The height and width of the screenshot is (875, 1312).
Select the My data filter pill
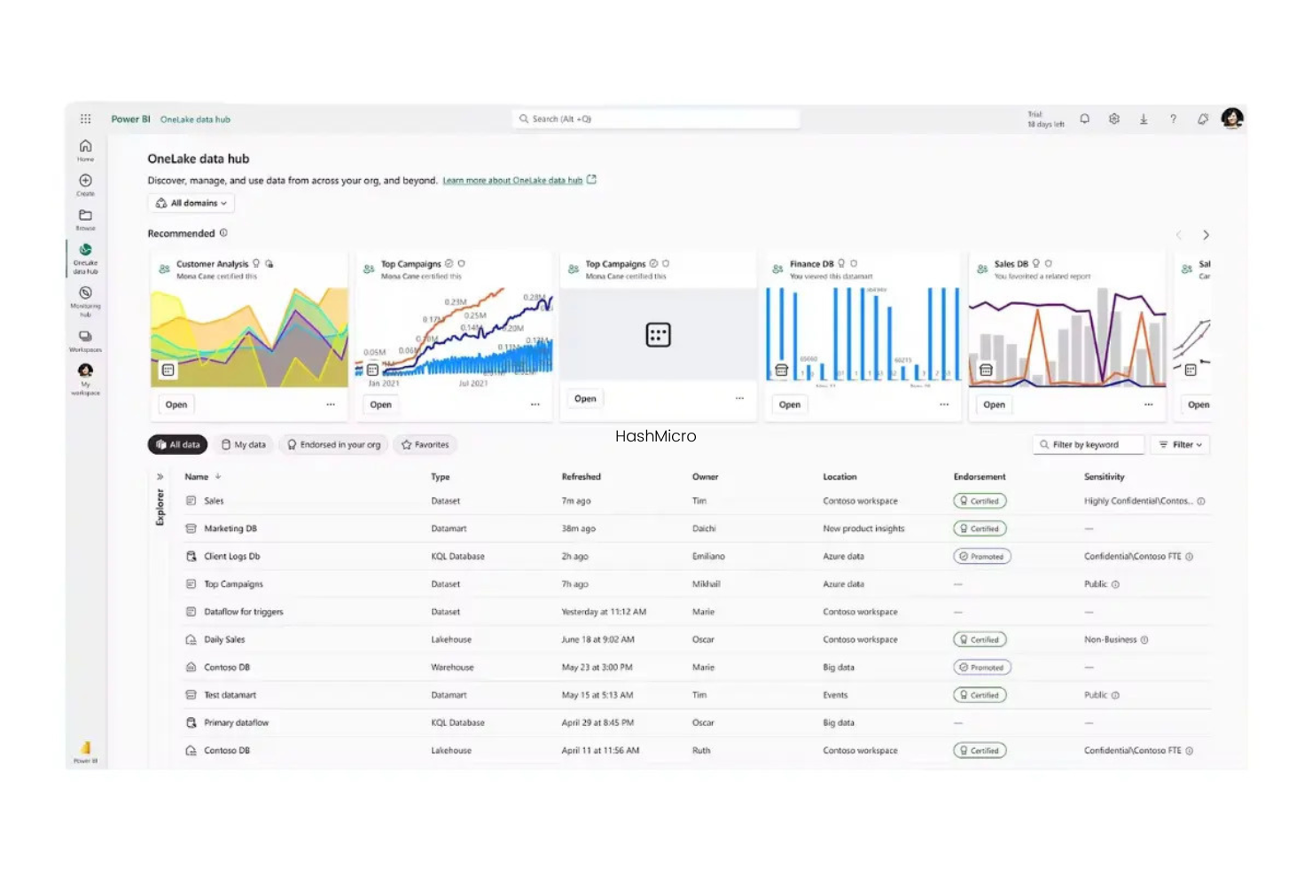pyautogui.click(x=244, y=444)
